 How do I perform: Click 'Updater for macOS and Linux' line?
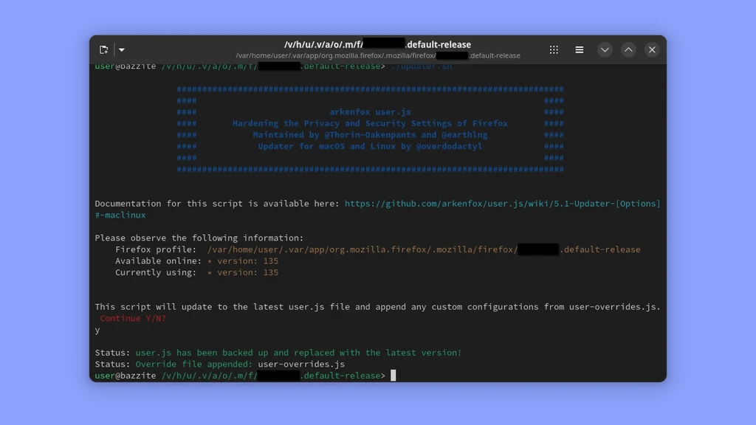[370, 146]
